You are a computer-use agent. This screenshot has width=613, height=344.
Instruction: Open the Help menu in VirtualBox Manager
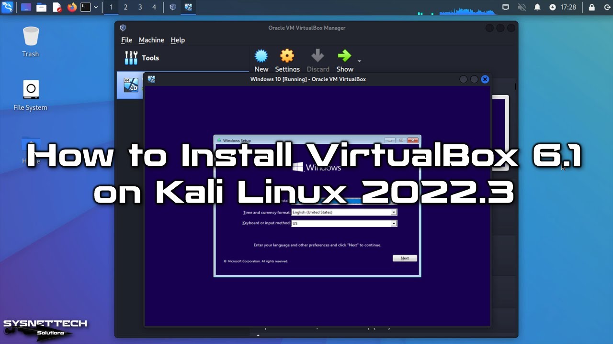pos(178,40)
